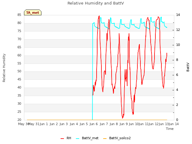
Task: Select the TA_met annotation label
Action: point(33,13)
